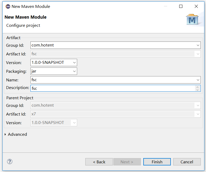Click Description field scroll down arrow
206x172 pixels.
tap(197, 90)
